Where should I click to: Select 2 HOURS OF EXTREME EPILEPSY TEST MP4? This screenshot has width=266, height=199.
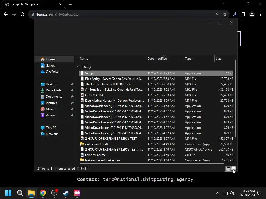(x=156, y=139)
